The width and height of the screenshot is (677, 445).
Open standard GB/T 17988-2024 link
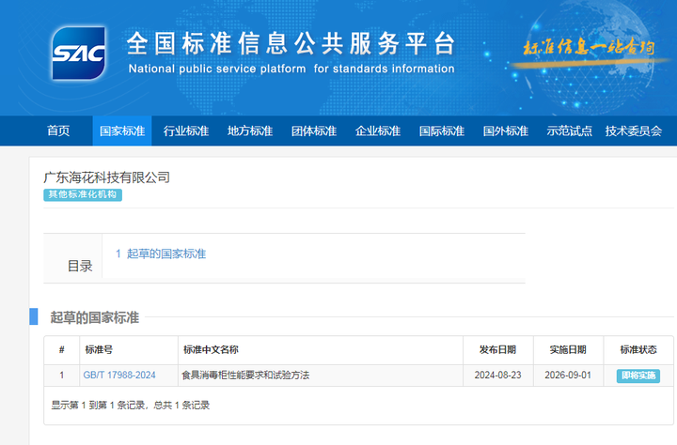tap(119, 376)
